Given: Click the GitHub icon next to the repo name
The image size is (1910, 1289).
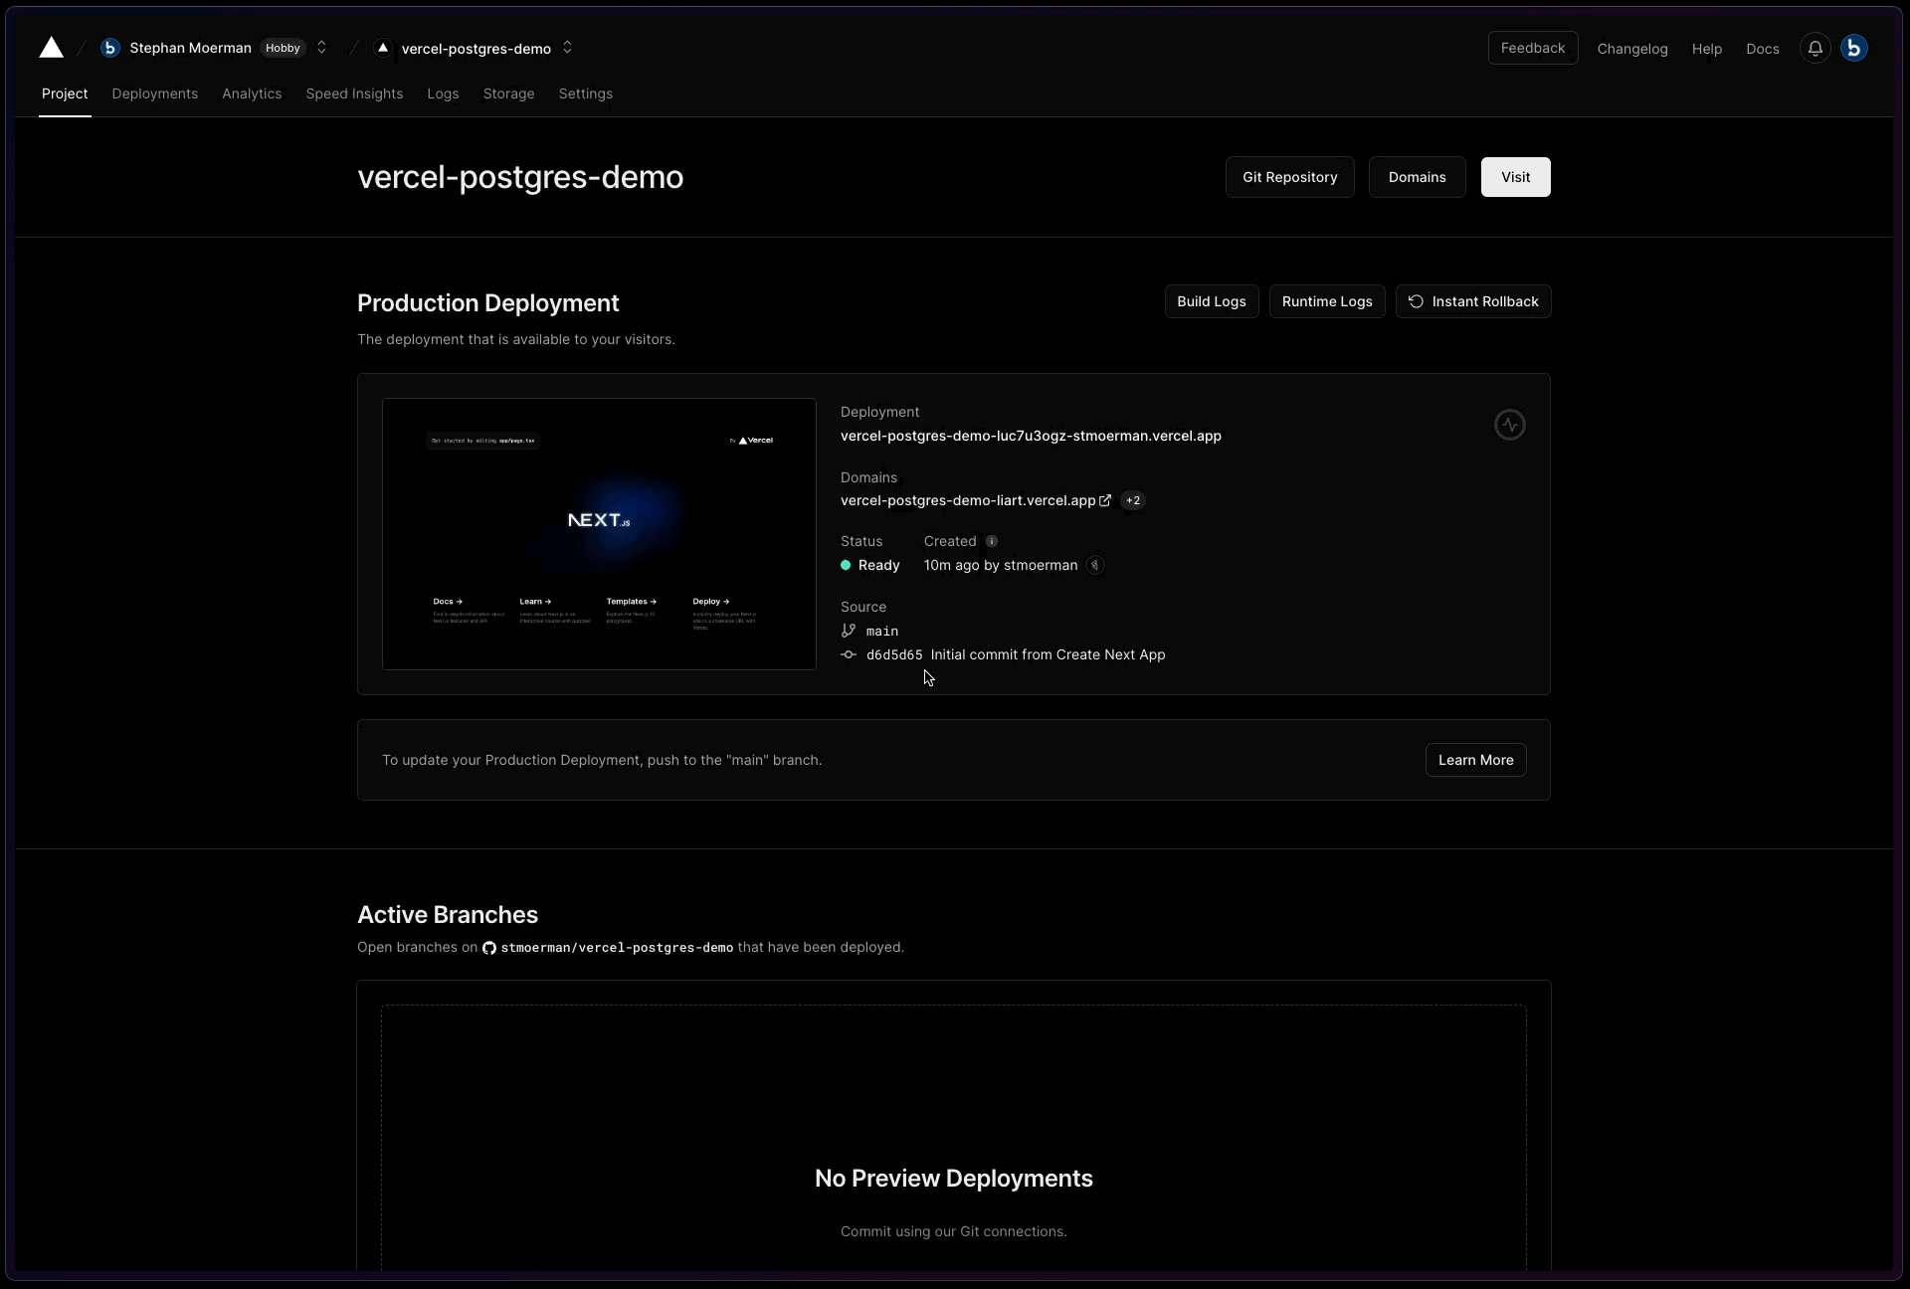Looking at the screenshot, I should 489,948.
